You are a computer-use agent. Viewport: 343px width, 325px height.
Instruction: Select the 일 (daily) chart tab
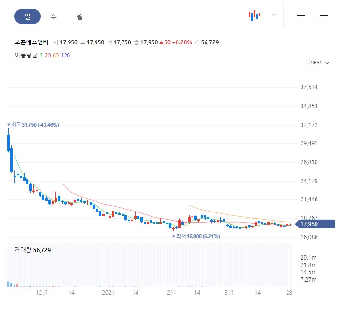27,16
